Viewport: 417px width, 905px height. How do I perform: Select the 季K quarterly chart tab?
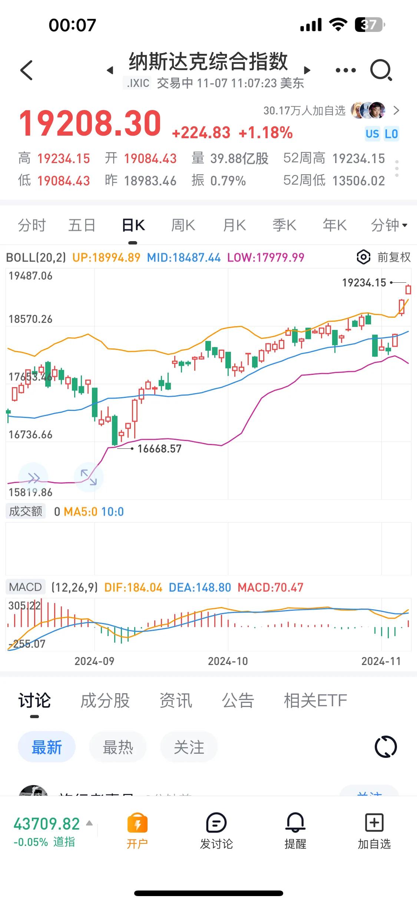[x=284, y=225]
